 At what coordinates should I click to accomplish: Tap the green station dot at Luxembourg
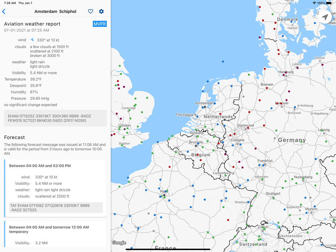pos(225,175)
